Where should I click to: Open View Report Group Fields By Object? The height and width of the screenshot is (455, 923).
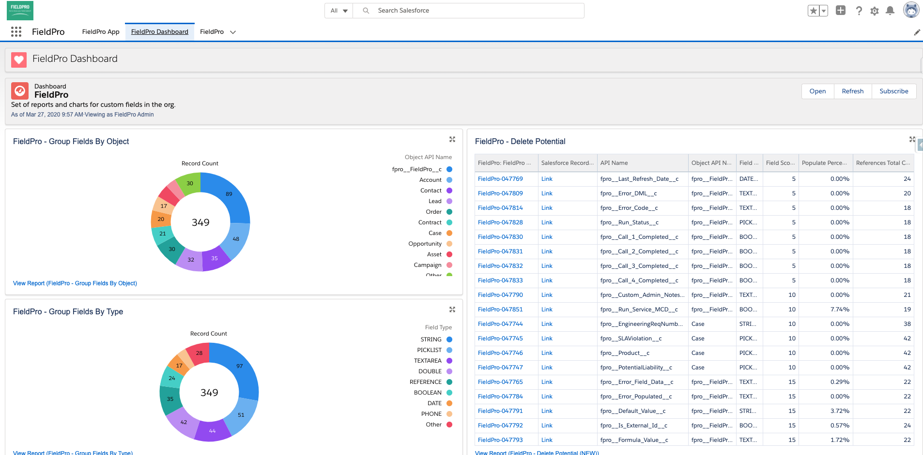pos(75,283)
